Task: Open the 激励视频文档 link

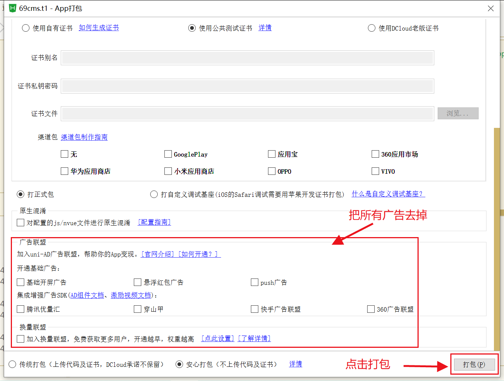Action: coord(131,295)
